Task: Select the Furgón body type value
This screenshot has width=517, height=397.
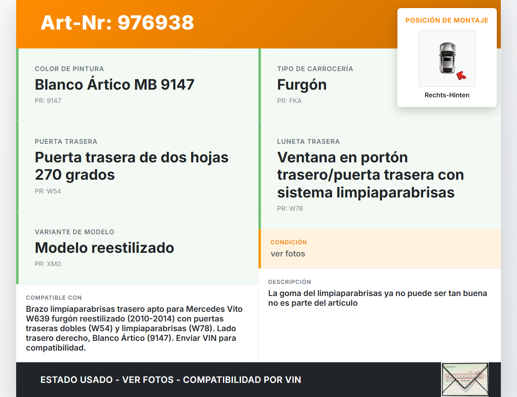Action: (302, 85)
